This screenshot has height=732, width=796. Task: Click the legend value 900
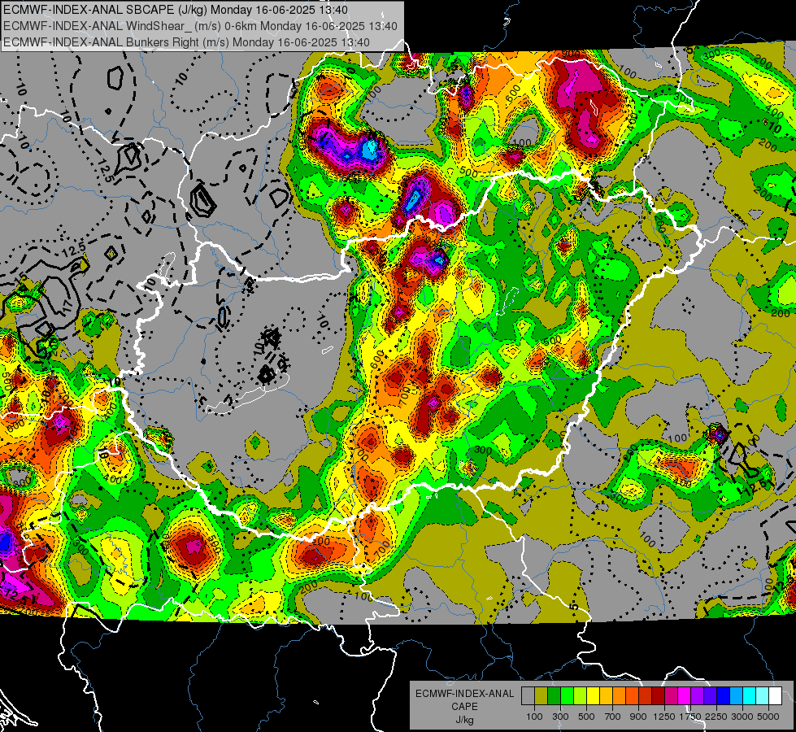[638, 717]
